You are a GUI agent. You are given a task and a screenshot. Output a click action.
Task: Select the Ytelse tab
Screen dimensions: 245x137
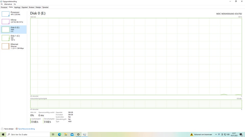point(11,7)
